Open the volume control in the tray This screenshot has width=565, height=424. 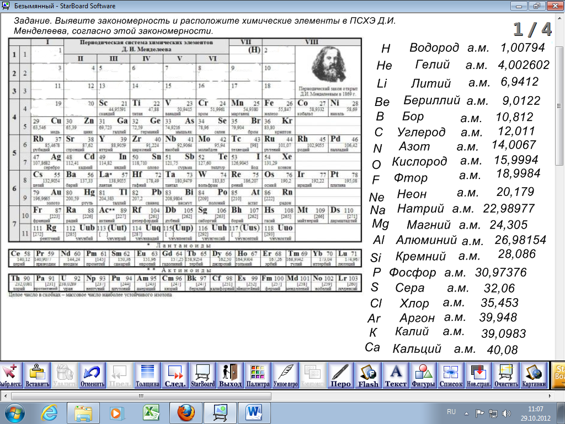[x=507, y=413]
